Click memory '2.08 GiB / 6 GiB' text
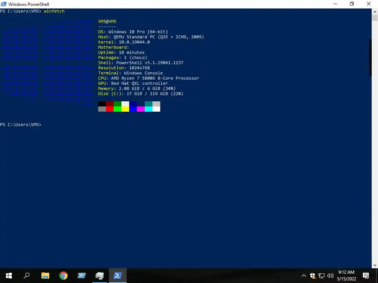 coord(139,88)
